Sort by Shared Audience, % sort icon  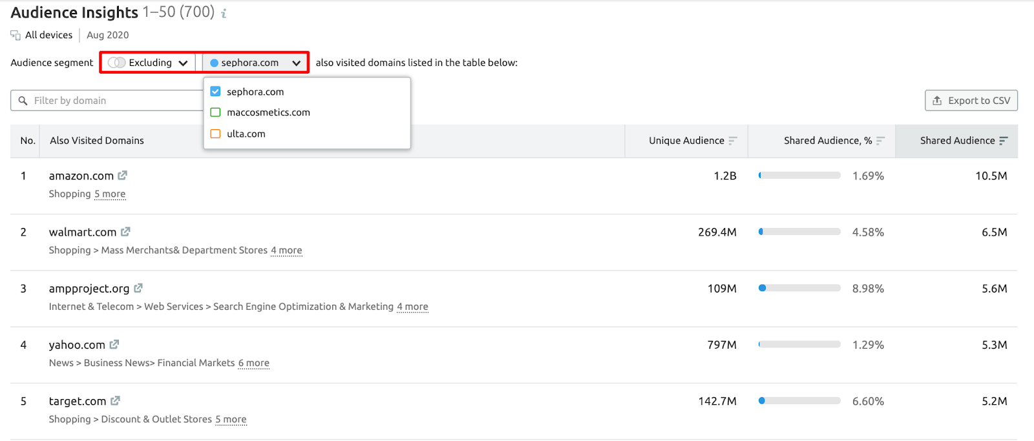pyautogui.click(x=881, y=141)
